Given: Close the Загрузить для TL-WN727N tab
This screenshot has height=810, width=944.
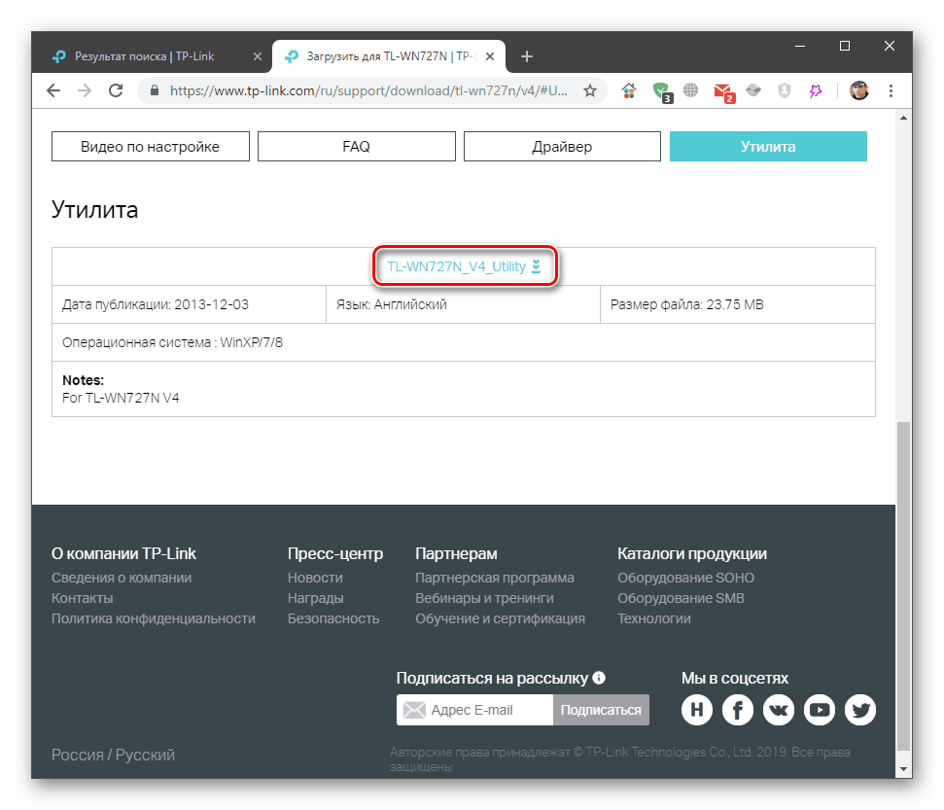Looking at the screenshot, I should (490, 56).
